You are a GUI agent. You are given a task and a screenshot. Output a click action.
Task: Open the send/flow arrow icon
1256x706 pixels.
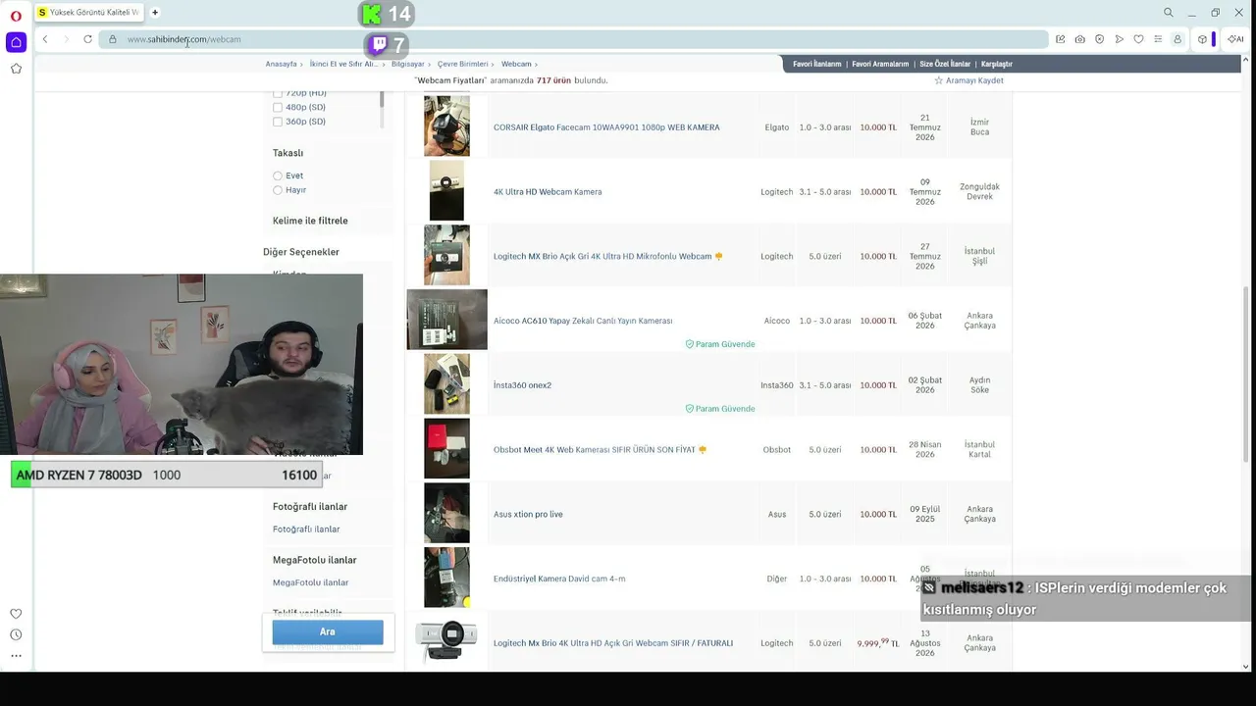coord(1119,39)
